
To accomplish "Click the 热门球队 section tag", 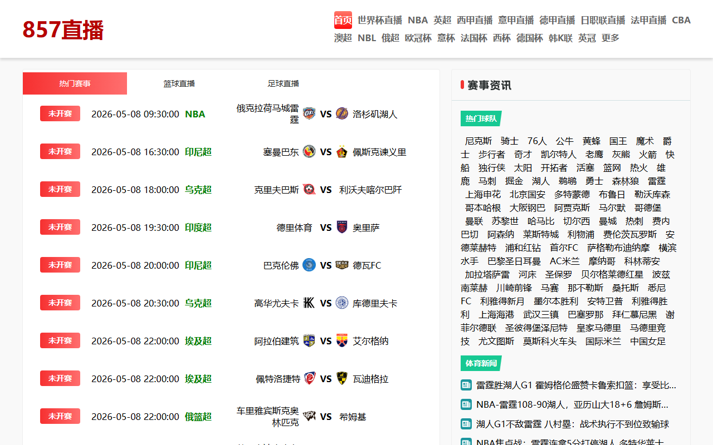I will pyautogui.click(x=481, y=118).
